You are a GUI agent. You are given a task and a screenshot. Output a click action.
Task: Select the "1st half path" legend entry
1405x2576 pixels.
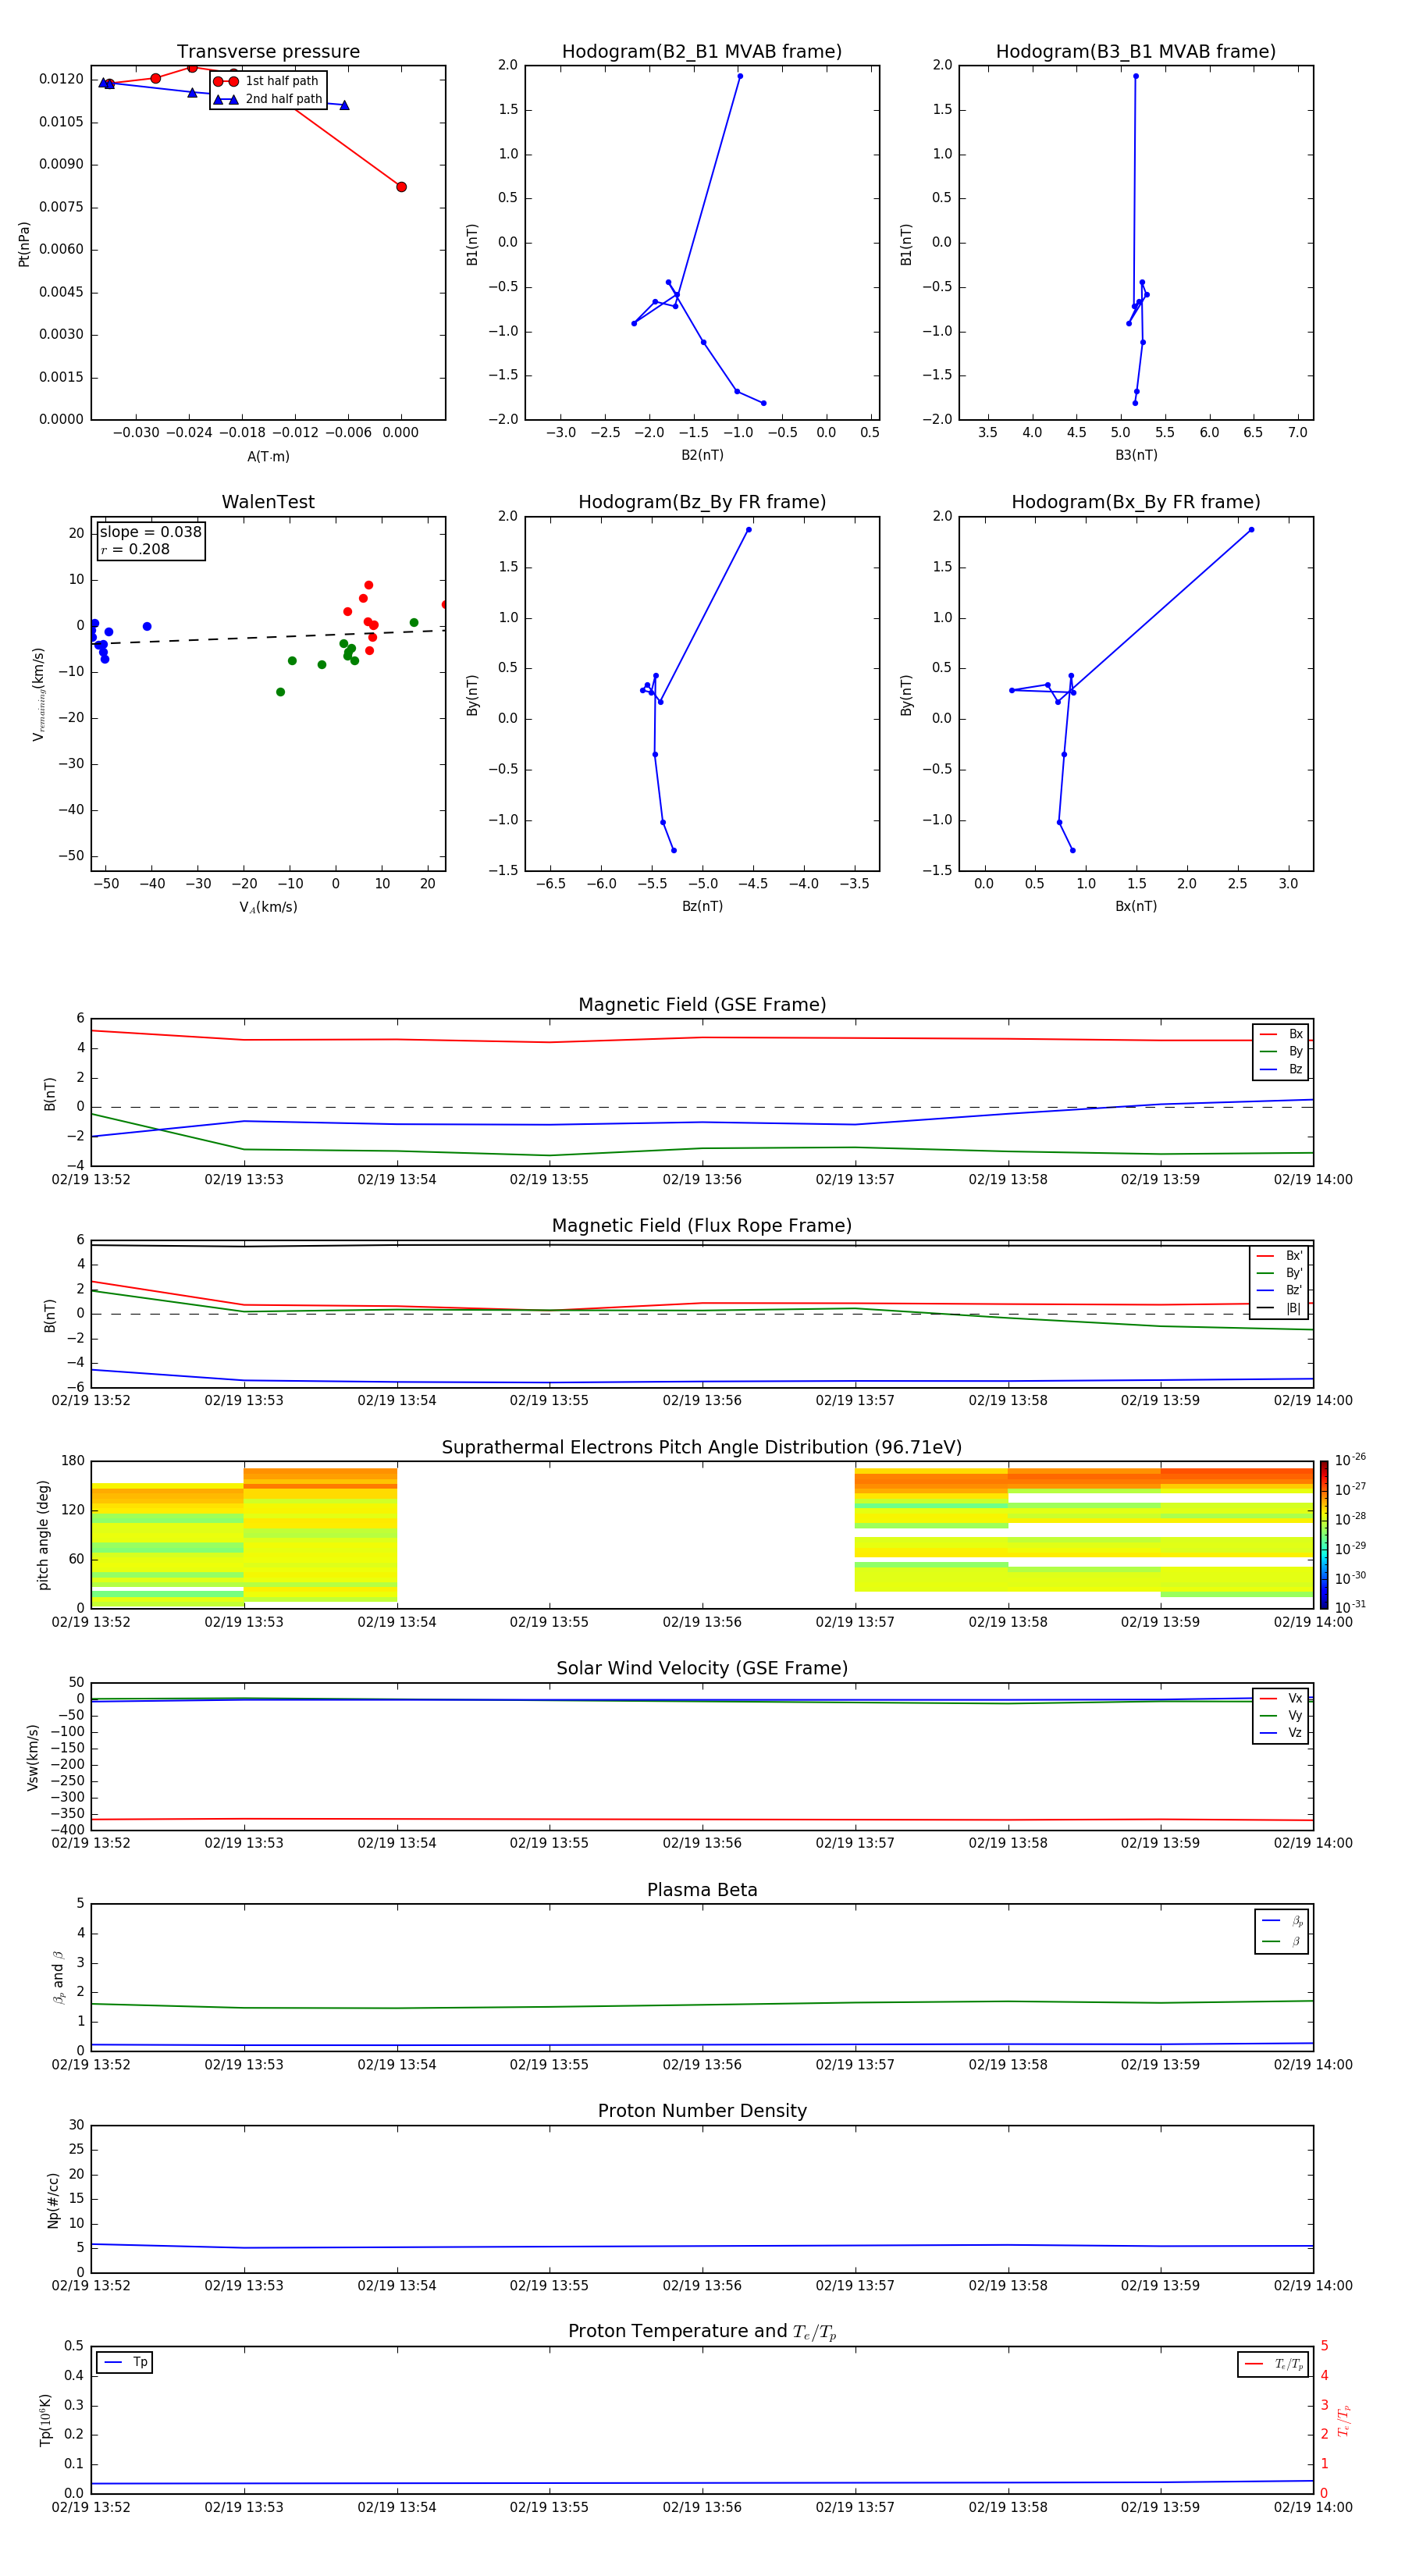pos(266,81)
